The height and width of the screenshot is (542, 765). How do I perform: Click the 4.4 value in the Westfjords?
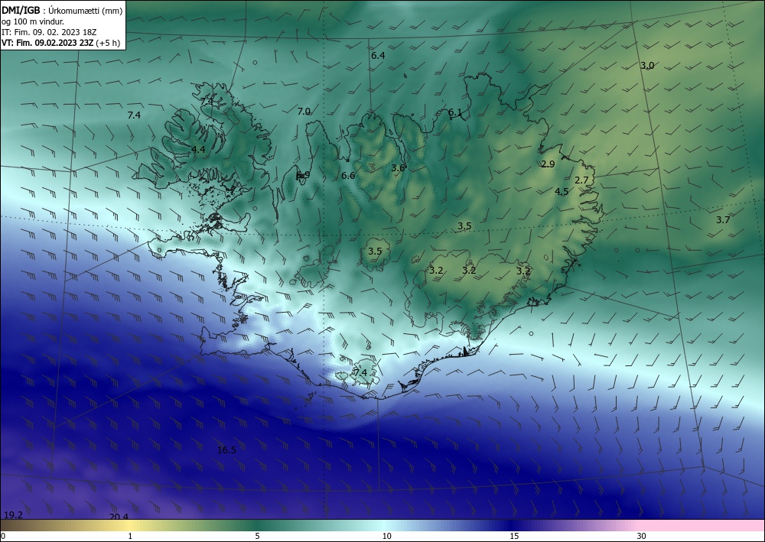[x=198, y=150]
